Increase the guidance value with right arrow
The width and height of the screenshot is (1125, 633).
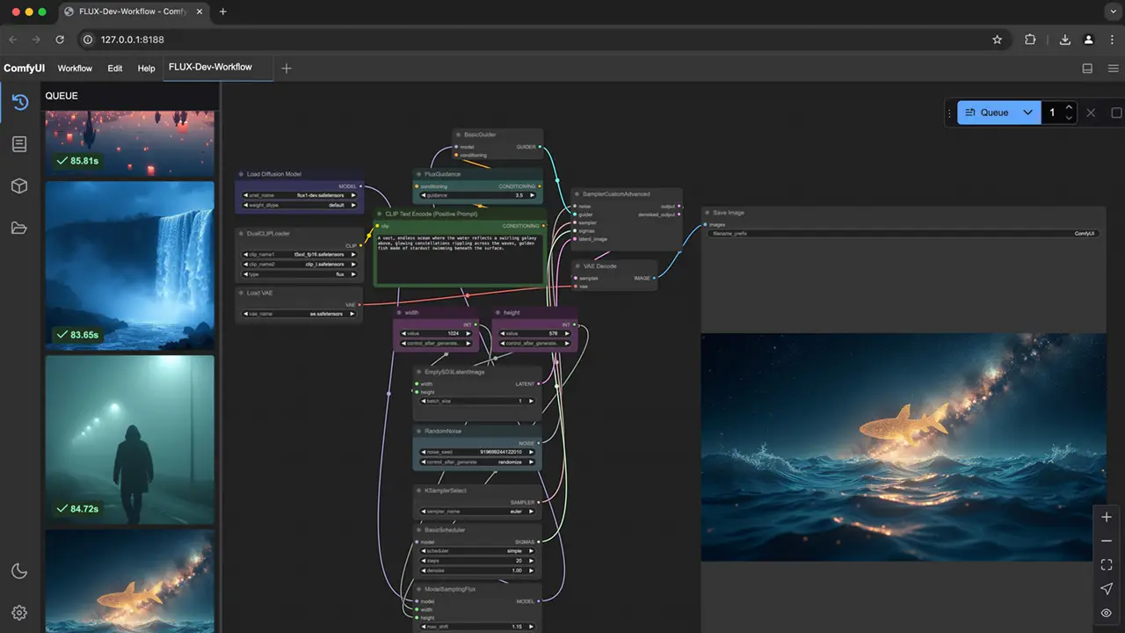pos(533,195)
